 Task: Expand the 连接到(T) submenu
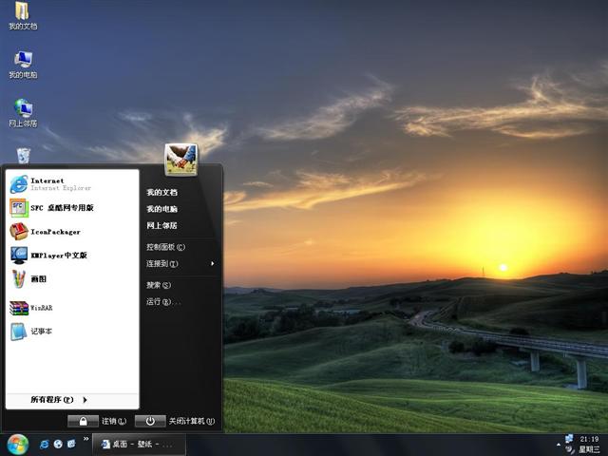point(180,264)
